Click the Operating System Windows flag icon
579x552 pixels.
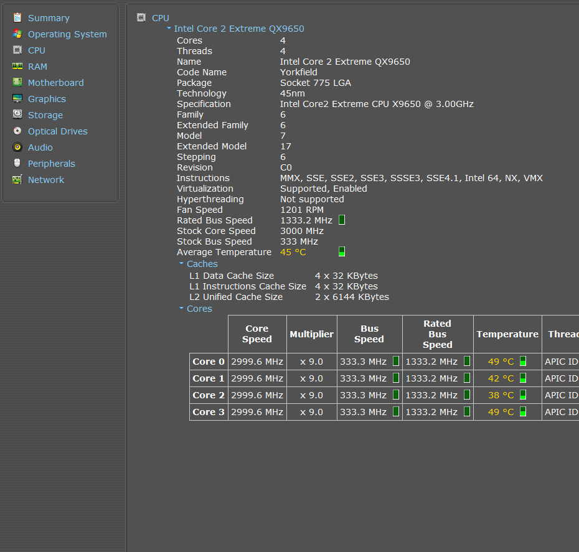[x=17, y=34]
